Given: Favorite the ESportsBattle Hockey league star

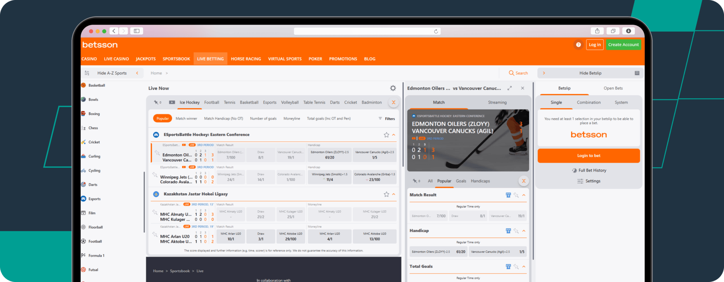Looking at the screenshot, I should [386, 135].
